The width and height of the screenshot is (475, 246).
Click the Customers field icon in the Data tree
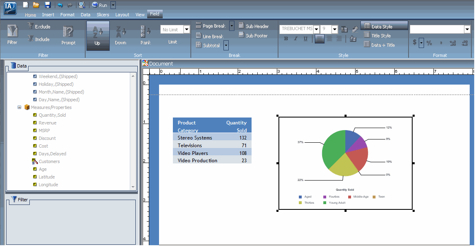(35, 161)
